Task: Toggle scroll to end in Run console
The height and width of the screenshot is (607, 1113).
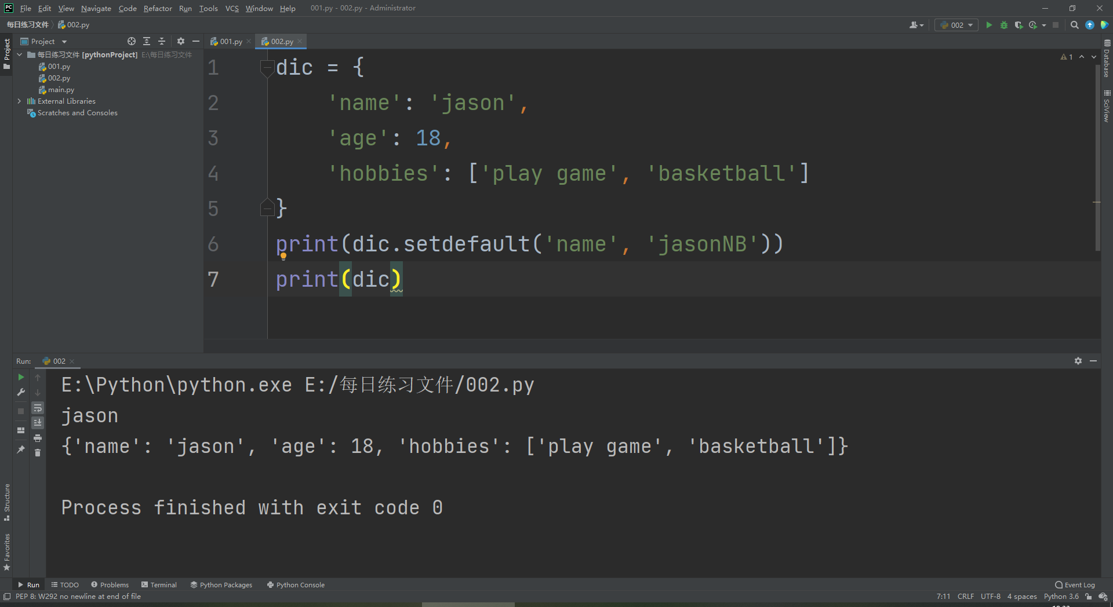Action: click(38, 423)
